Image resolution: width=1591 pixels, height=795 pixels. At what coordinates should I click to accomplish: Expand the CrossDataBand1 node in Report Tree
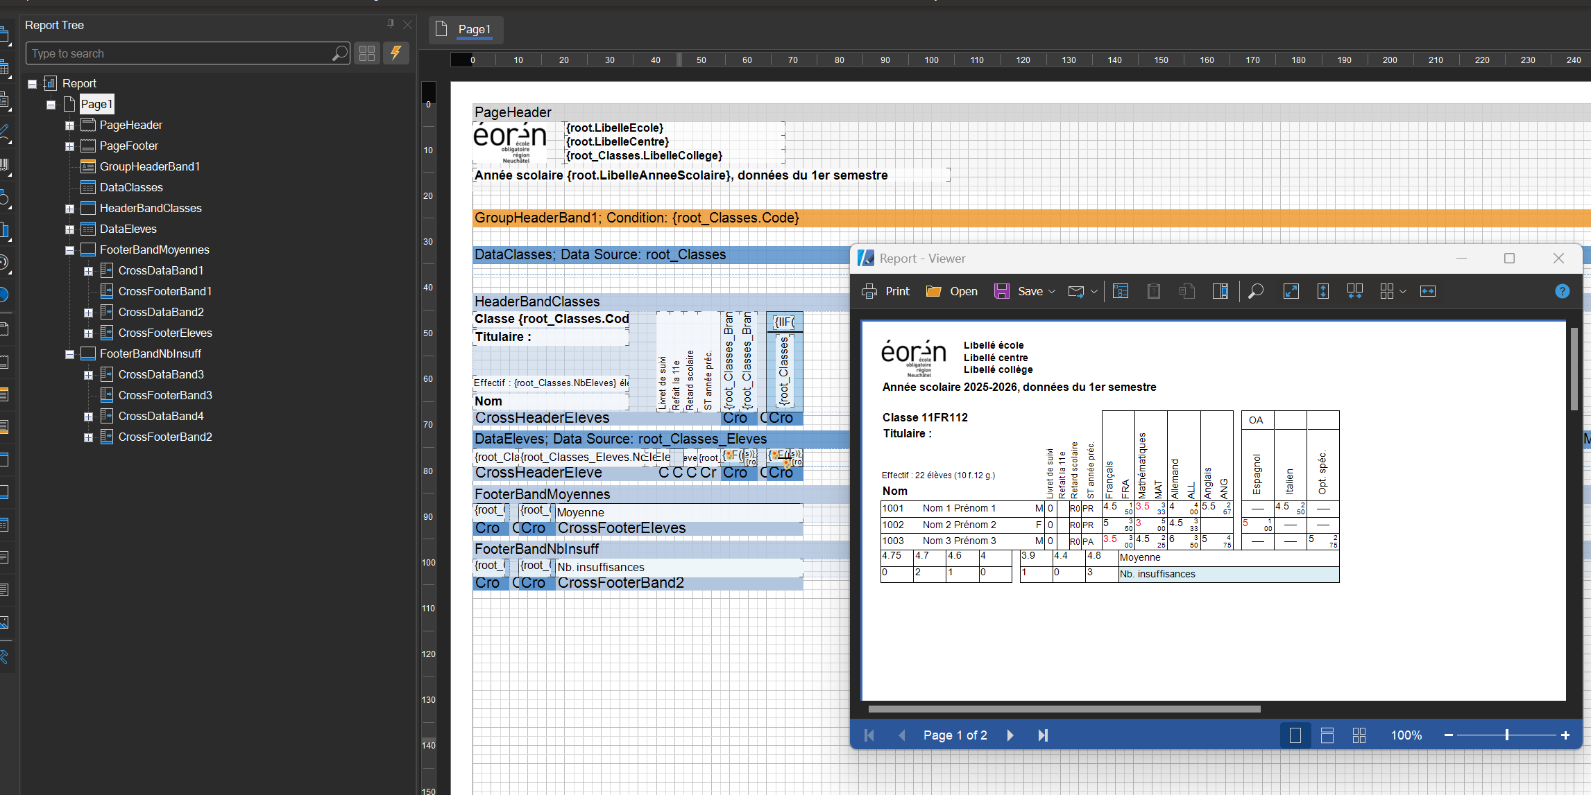pyautogui.click(x=88, y=270)
